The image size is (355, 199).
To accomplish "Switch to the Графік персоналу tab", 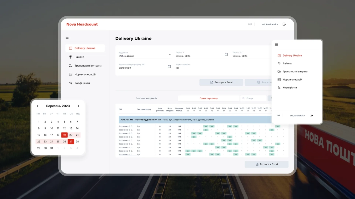I will coord(208,98).
